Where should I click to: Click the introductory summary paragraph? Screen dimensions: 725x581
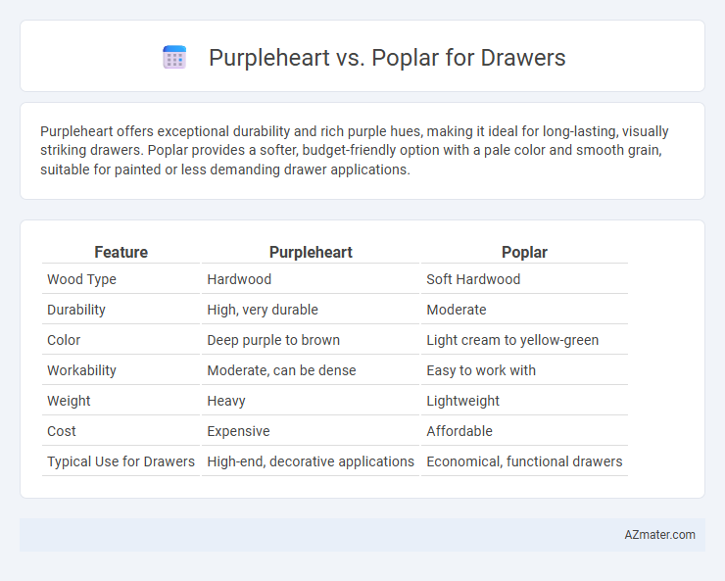coord(355,150)
